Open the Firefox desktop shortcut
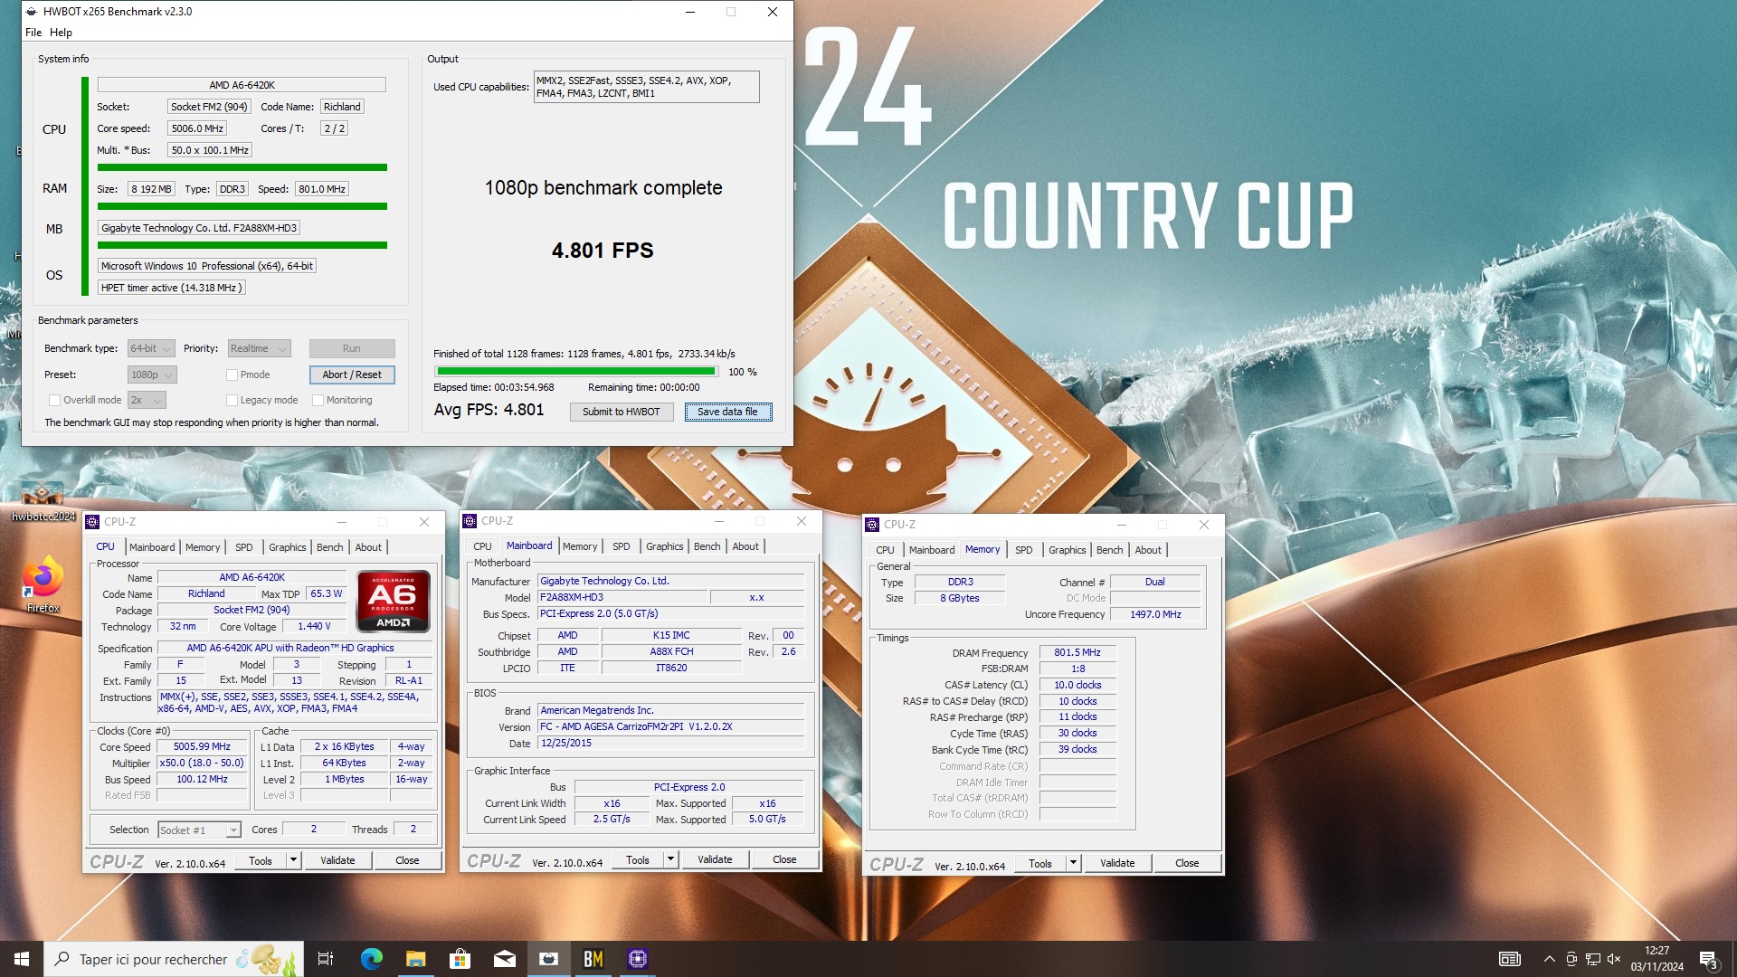The width and height of the screenshot is (1737, 977). tap(43, 585)
